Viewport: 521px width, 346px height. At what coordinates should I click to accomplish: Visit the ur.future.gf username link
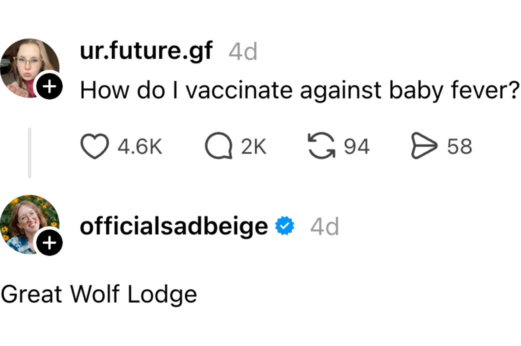click(146, 52)
